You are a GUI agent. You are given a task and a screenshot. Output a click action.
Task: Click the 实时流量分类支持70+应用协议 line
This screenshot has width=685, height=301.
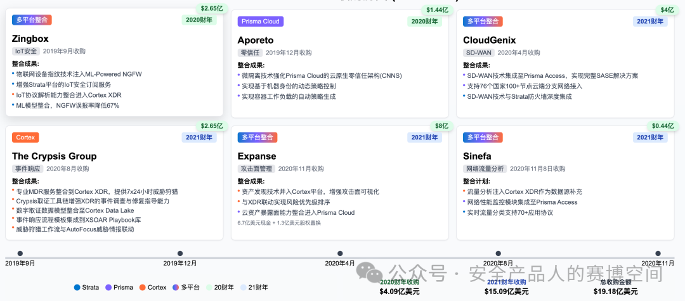(510, 212)
